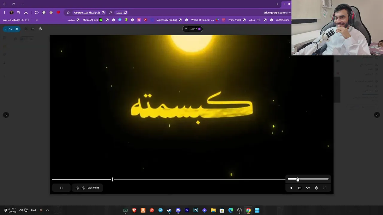This screenshot has width=383, height=215.
Task: Click the microphone icon in system tray
Action: [x=41, y=210]
